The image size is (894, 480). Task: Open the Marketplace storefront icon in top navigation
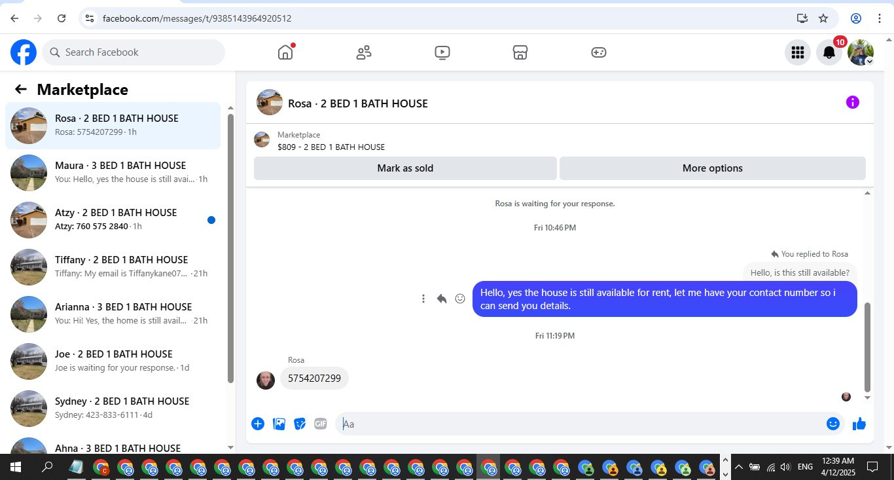tap(520, 52)
